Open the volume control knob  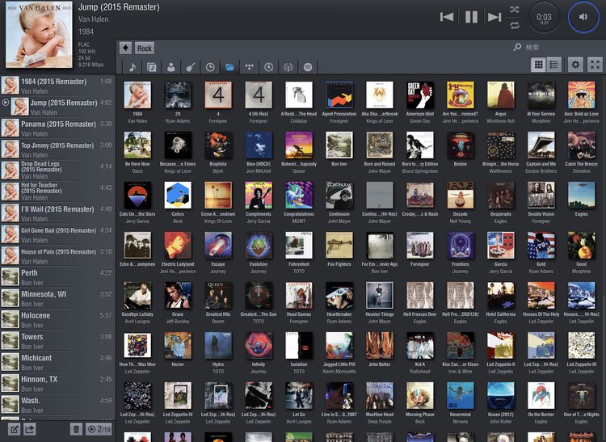583,17
